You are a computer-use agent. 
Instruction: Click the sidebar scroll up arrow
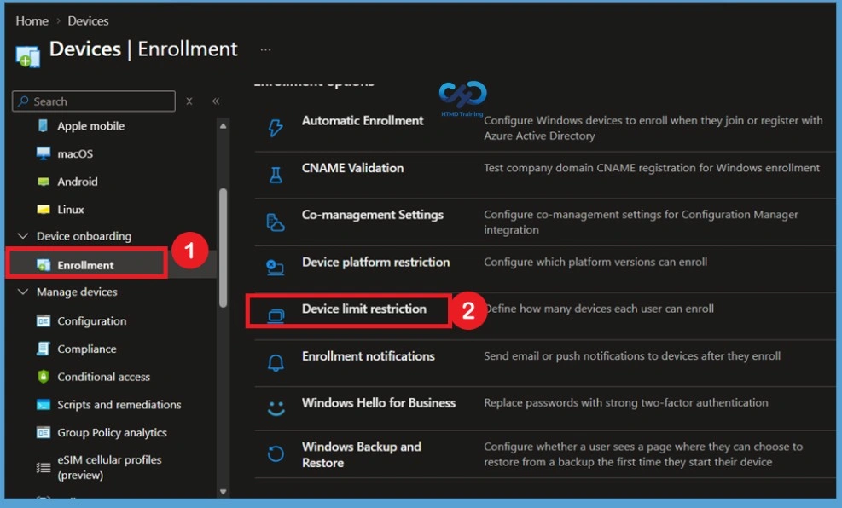tap(223, 126)
